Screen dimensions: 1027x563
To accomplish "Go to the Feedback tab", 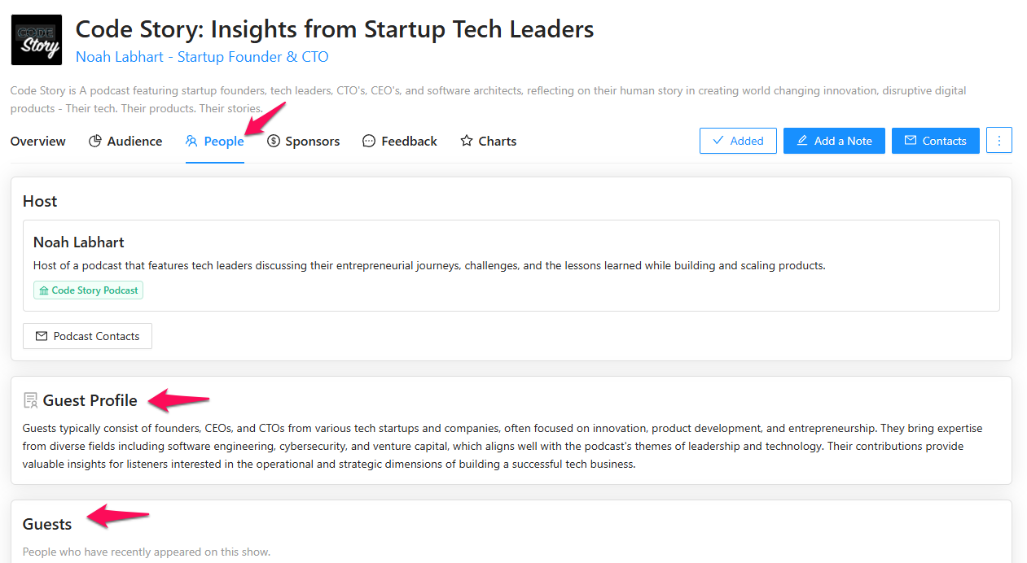I will [400, 141].
